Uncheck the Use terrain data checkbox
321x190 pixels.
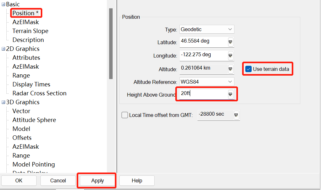pyautogui.click(x=248, y=69)
